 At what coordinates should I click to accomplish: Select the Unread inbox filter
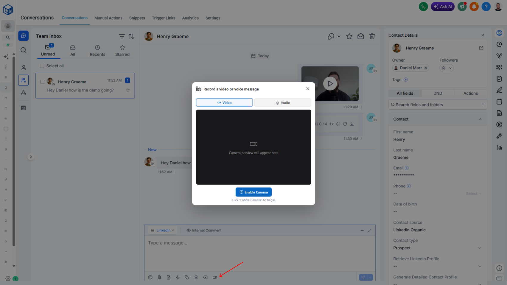coord(48,51)
